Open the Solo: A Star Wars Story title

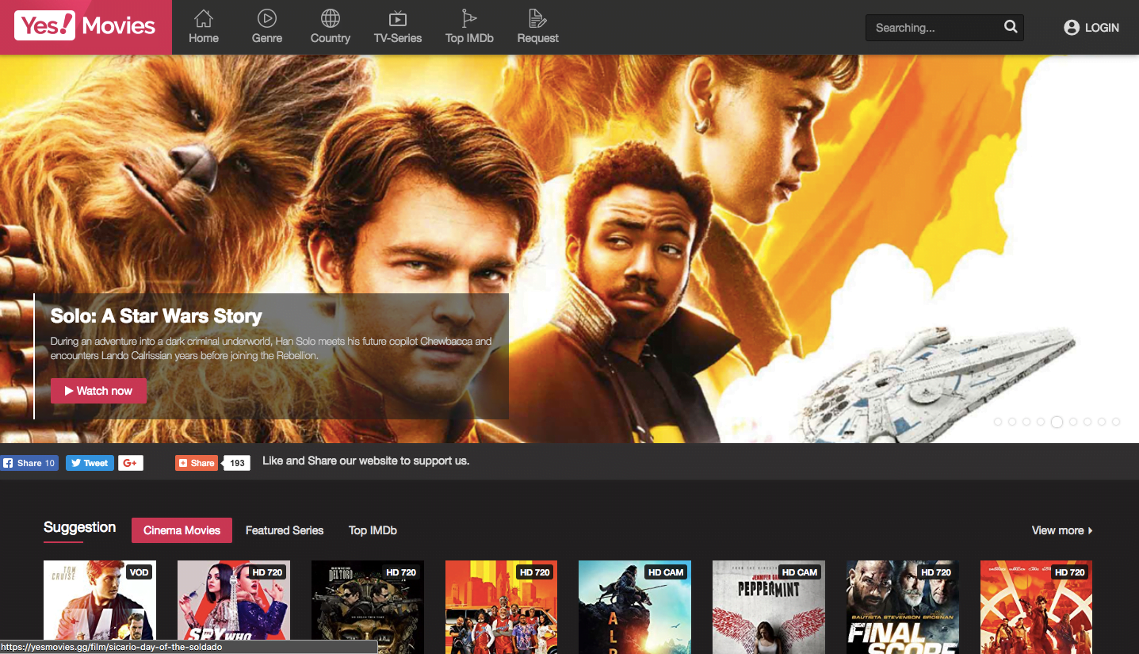pos(156,316)
